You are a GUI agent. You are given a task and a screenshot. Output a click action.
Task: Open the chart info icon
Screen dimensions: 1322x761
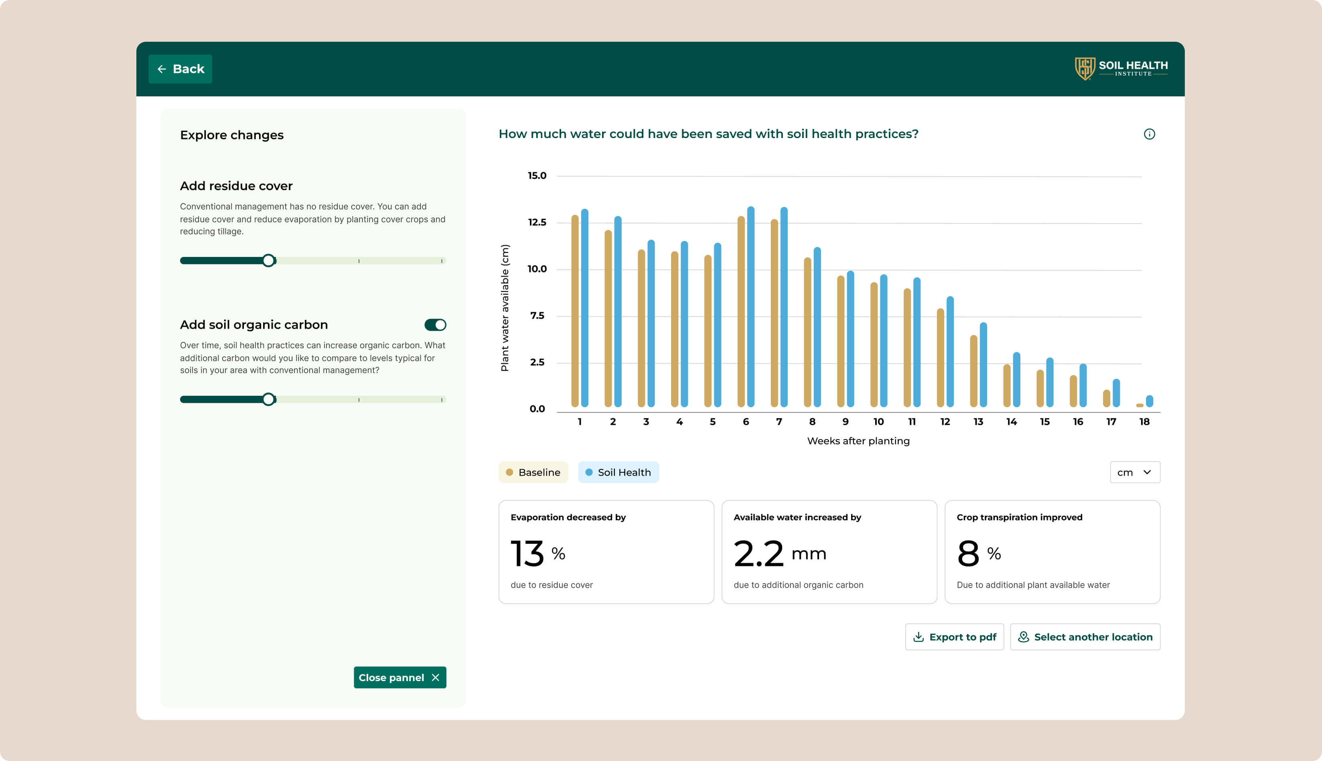tap(1149, 134)
